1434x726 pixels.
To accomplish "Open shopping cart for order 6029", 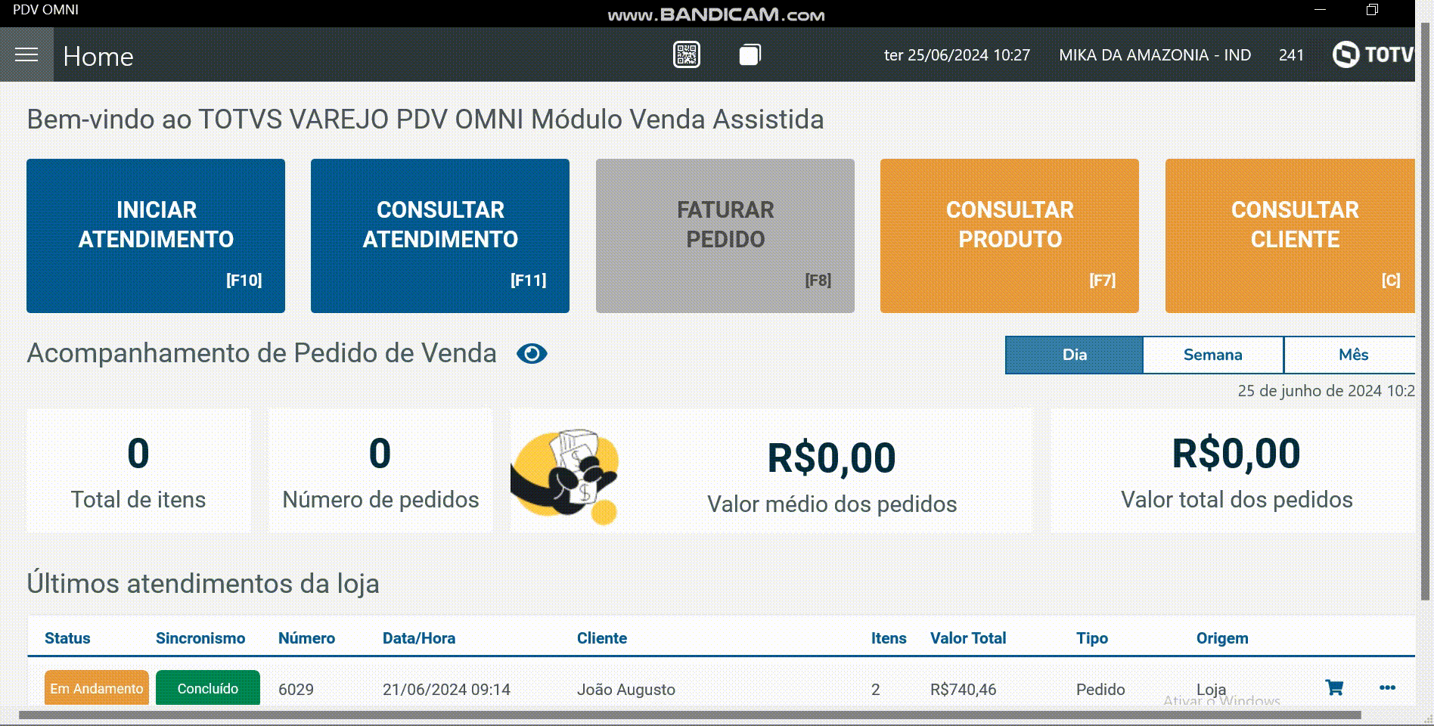I will pos(1334,687).
